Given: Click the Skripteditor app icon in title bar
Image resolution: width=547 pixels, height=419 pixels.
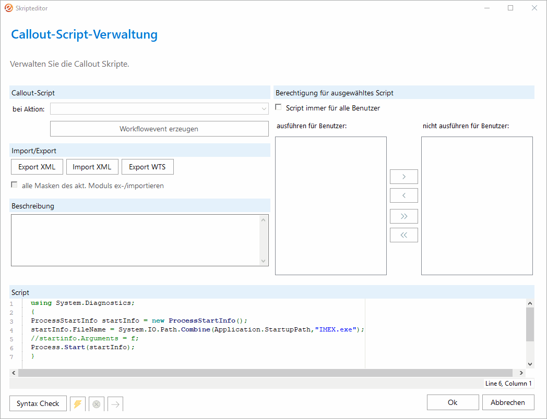Looking at the screenshot, I should 9,8.
